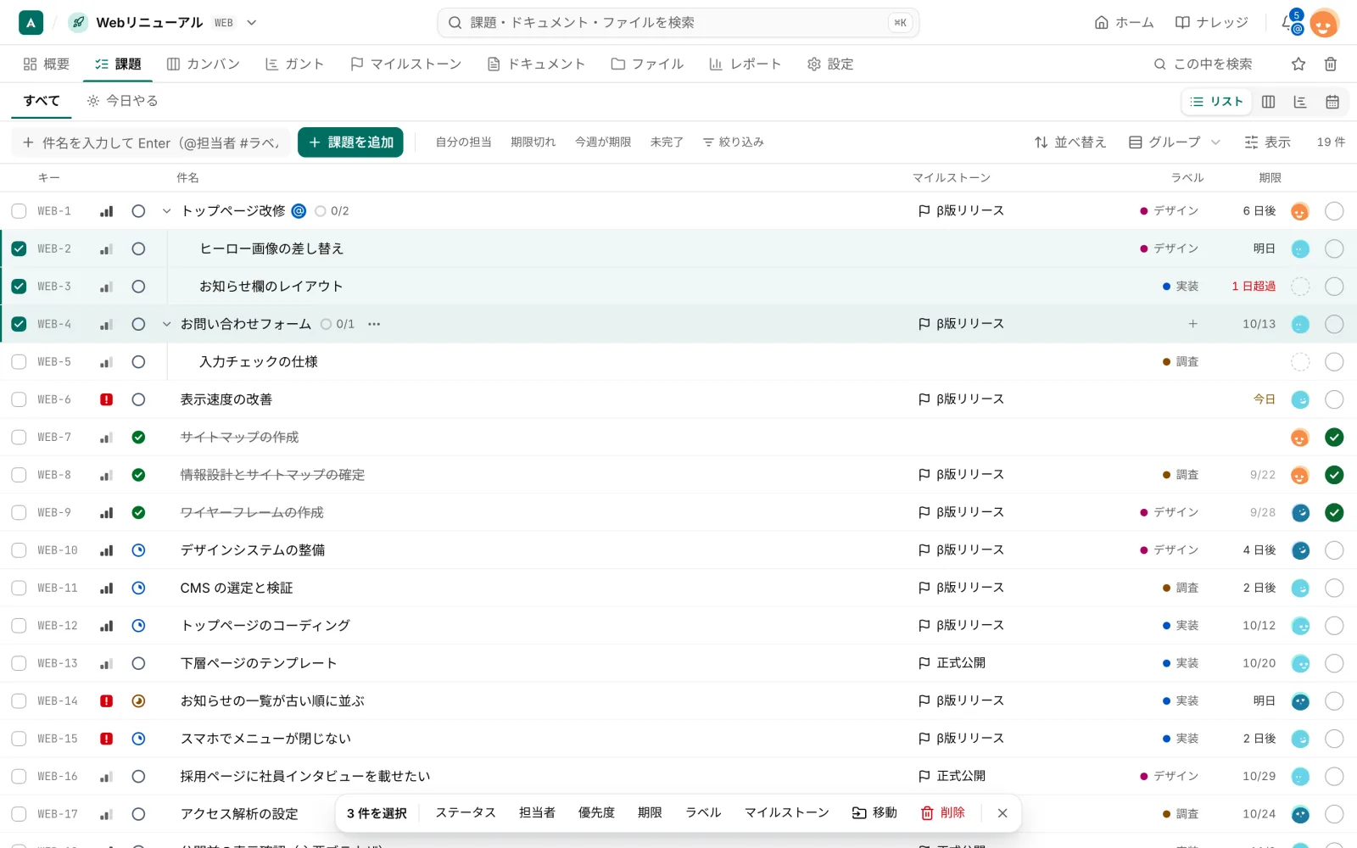1357x848 pixels.
Task: Click the assignee avatar of WEB-10
Action: click(x=1300, y=550)
